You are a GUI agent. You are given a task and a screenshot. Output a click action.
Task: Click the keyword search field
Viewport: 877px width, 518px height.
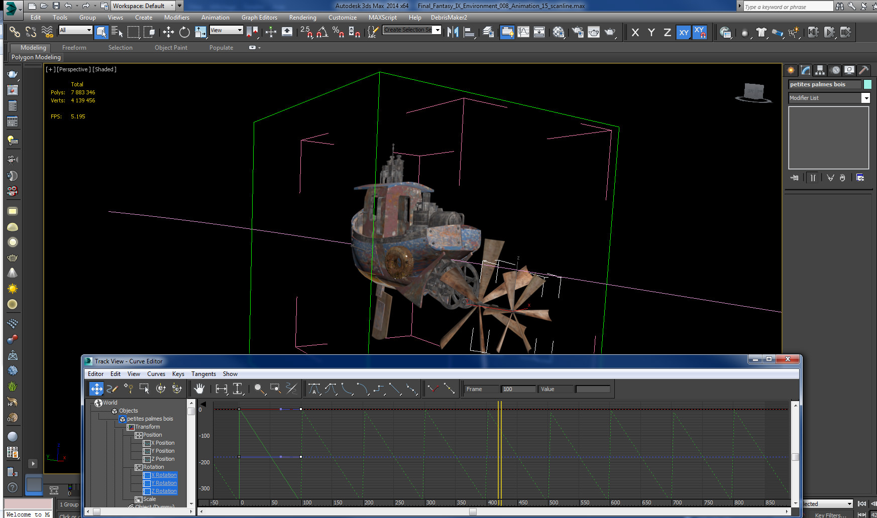[788, 7]
